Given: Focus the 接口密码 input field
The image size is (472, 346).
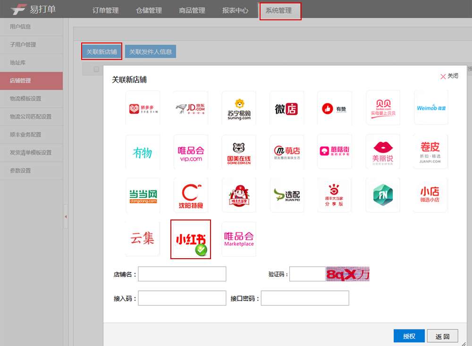Looking at the screenshot, I should (x=305, y=298).
